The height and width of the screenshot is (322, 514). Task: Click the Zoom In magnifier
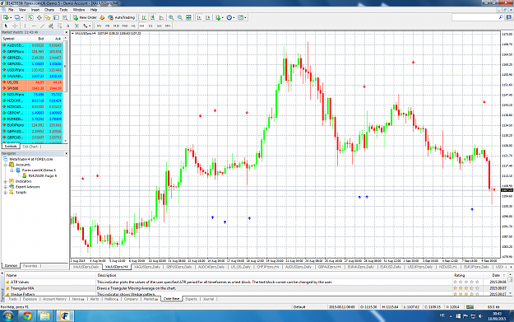(171, 17)
